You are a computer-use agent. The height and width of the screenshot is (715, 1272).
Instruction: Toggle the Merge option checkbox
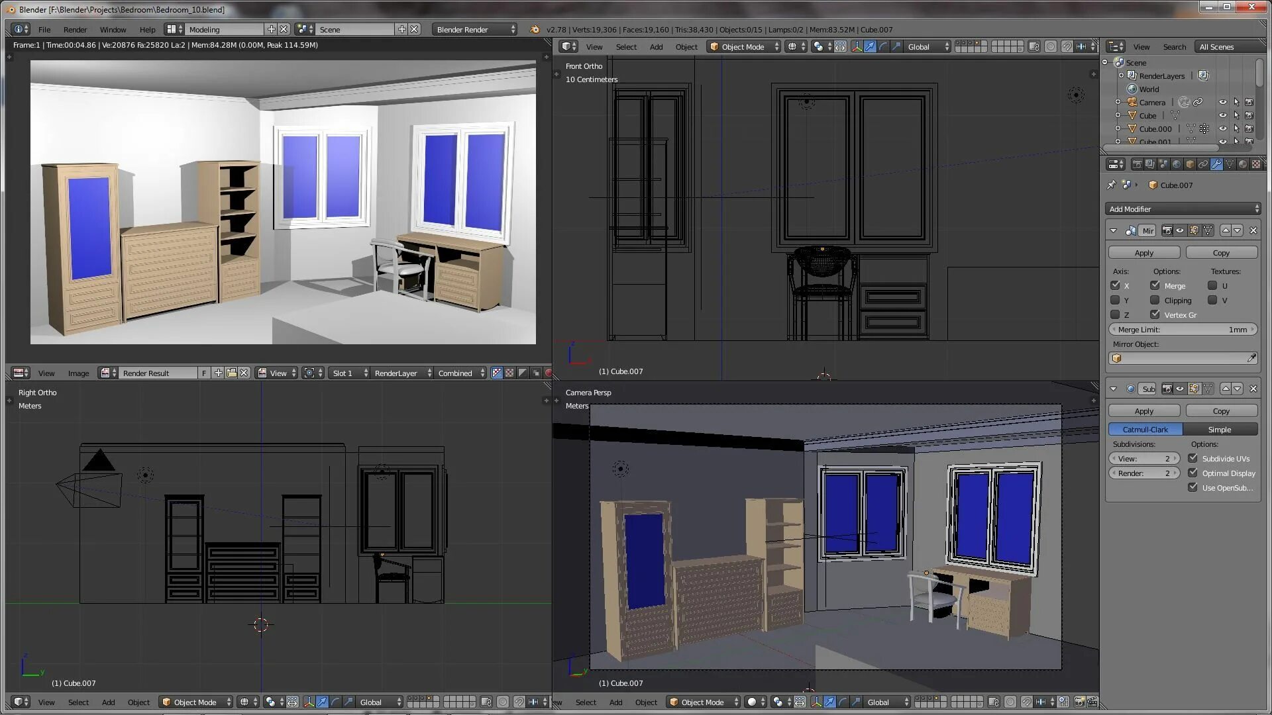(1155, 285)
